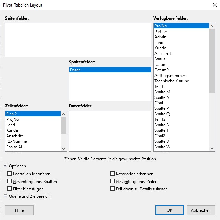Screen dimensions: 220x220
Task: Select Teil 12 field
Action: pos(181,119)
